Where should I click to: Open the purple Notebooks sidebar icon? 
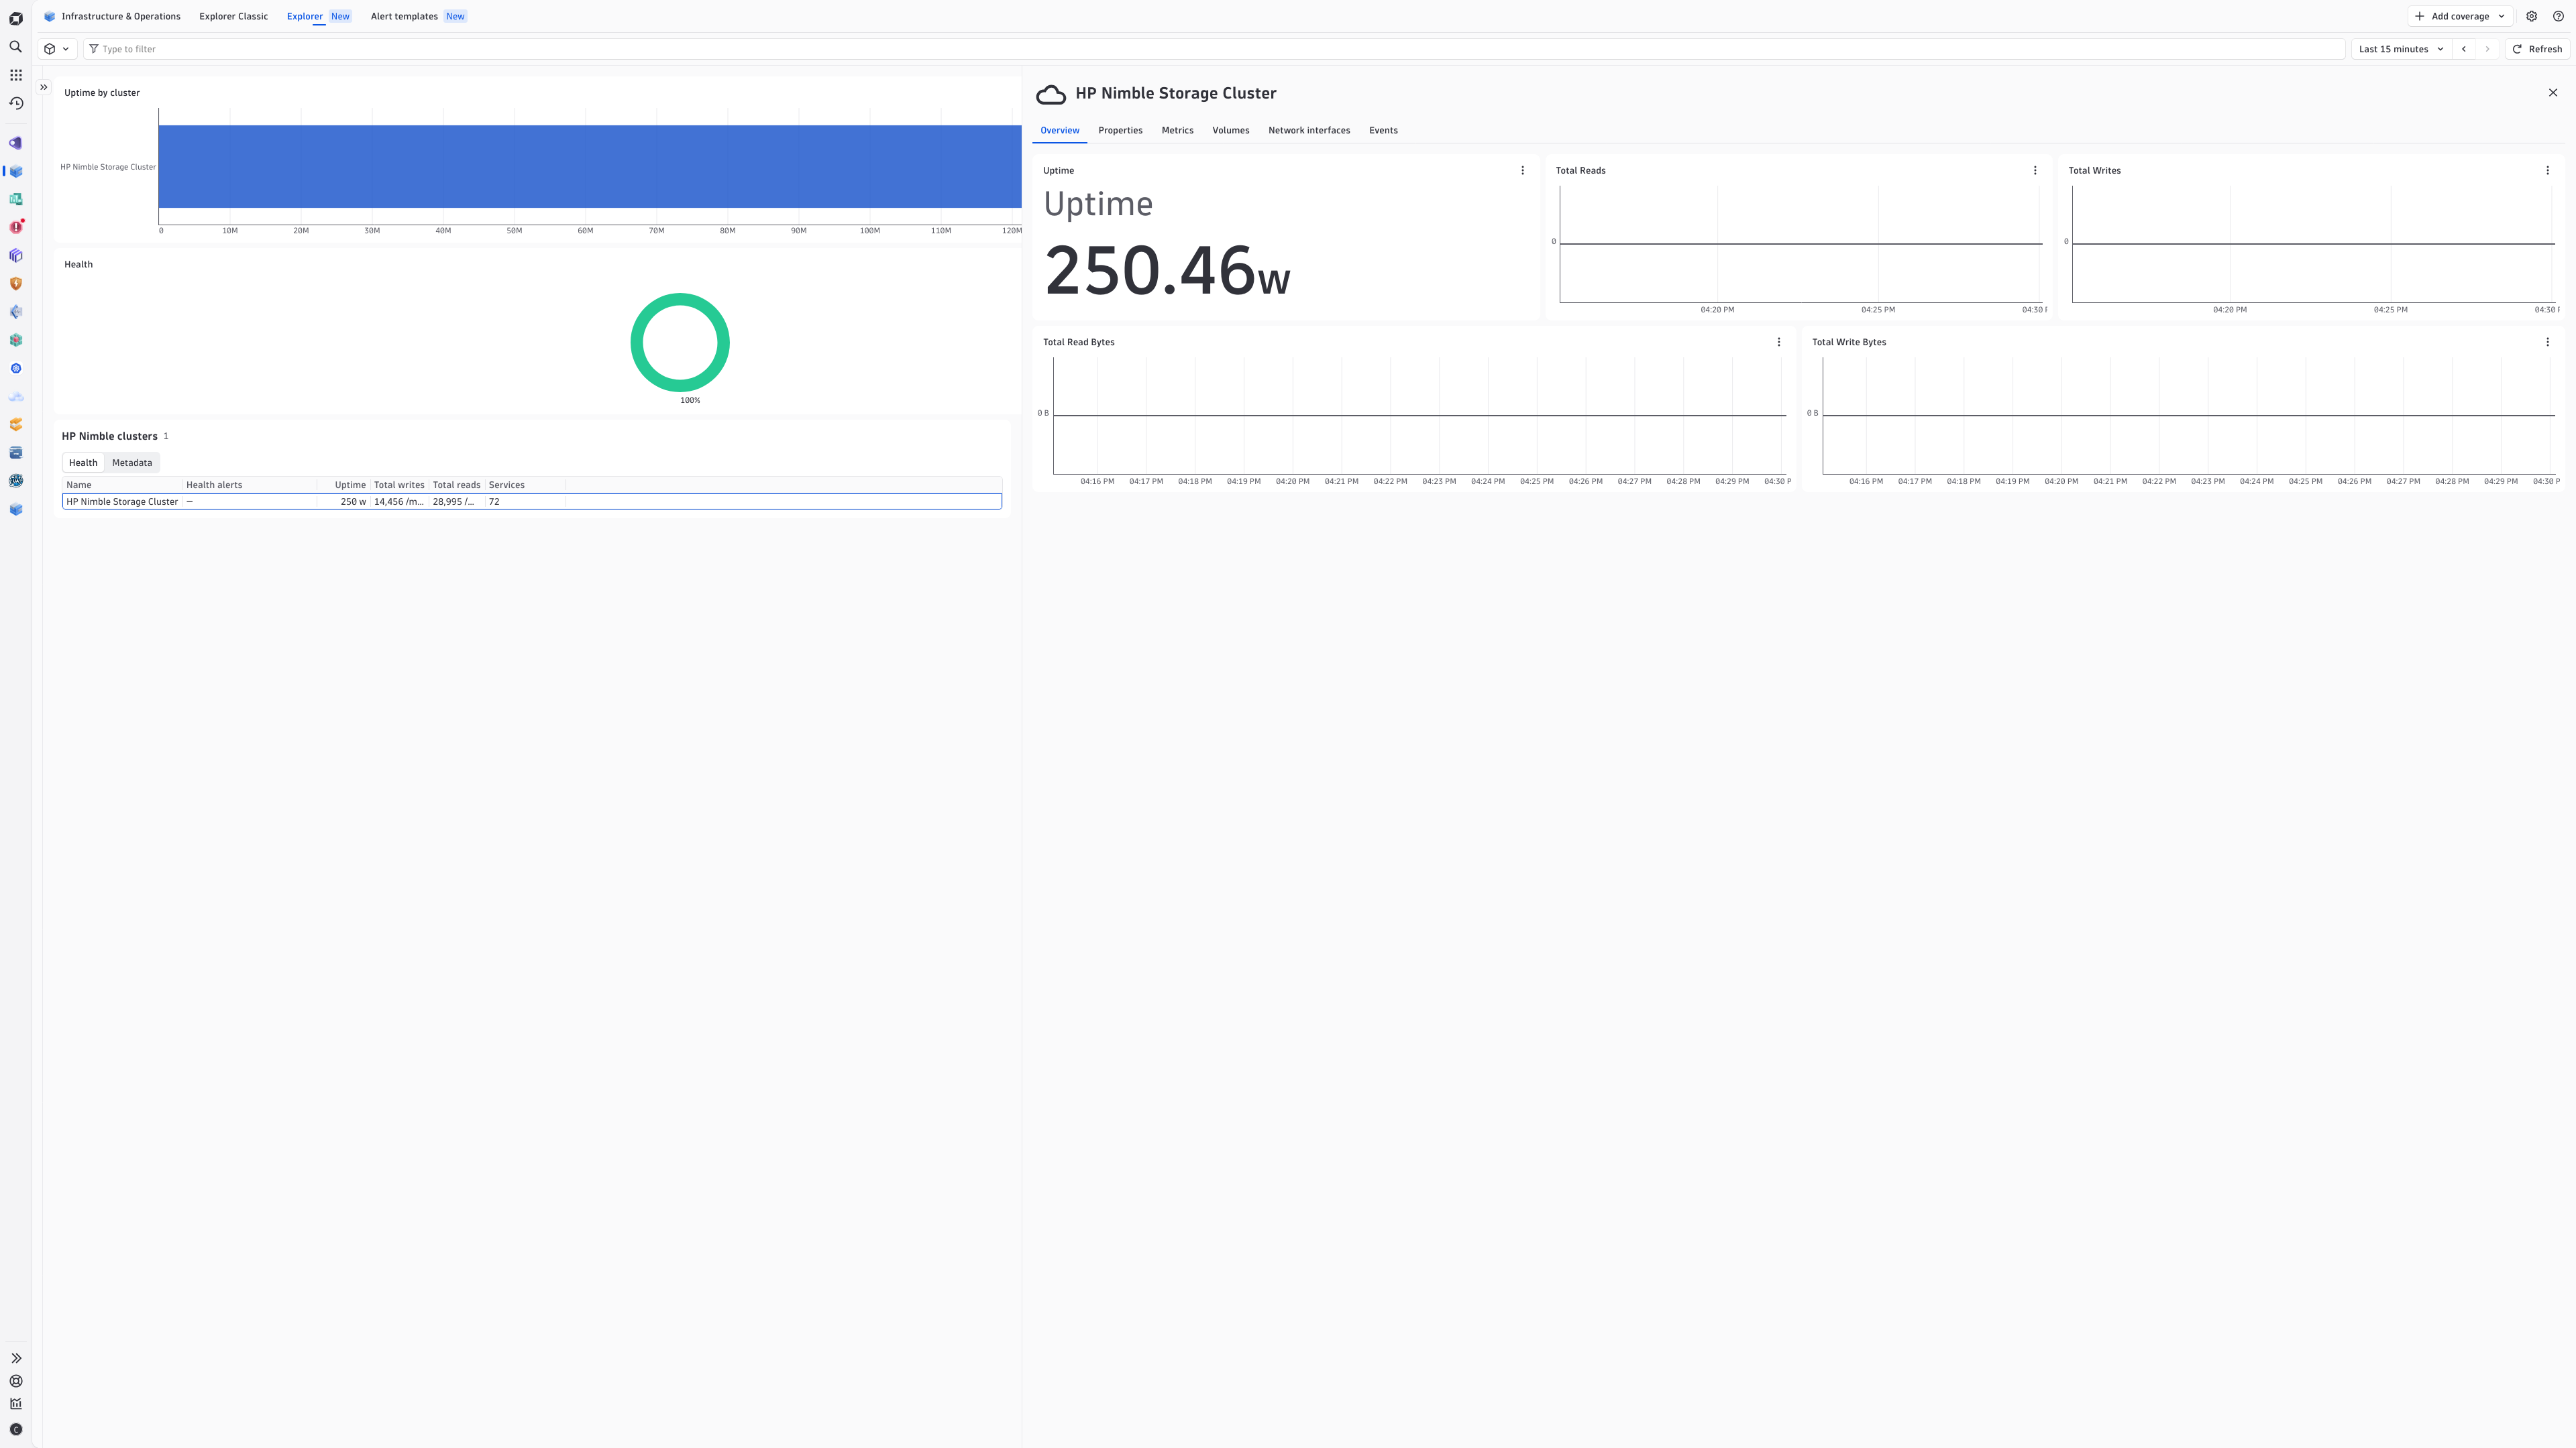(x=16, y=256)
